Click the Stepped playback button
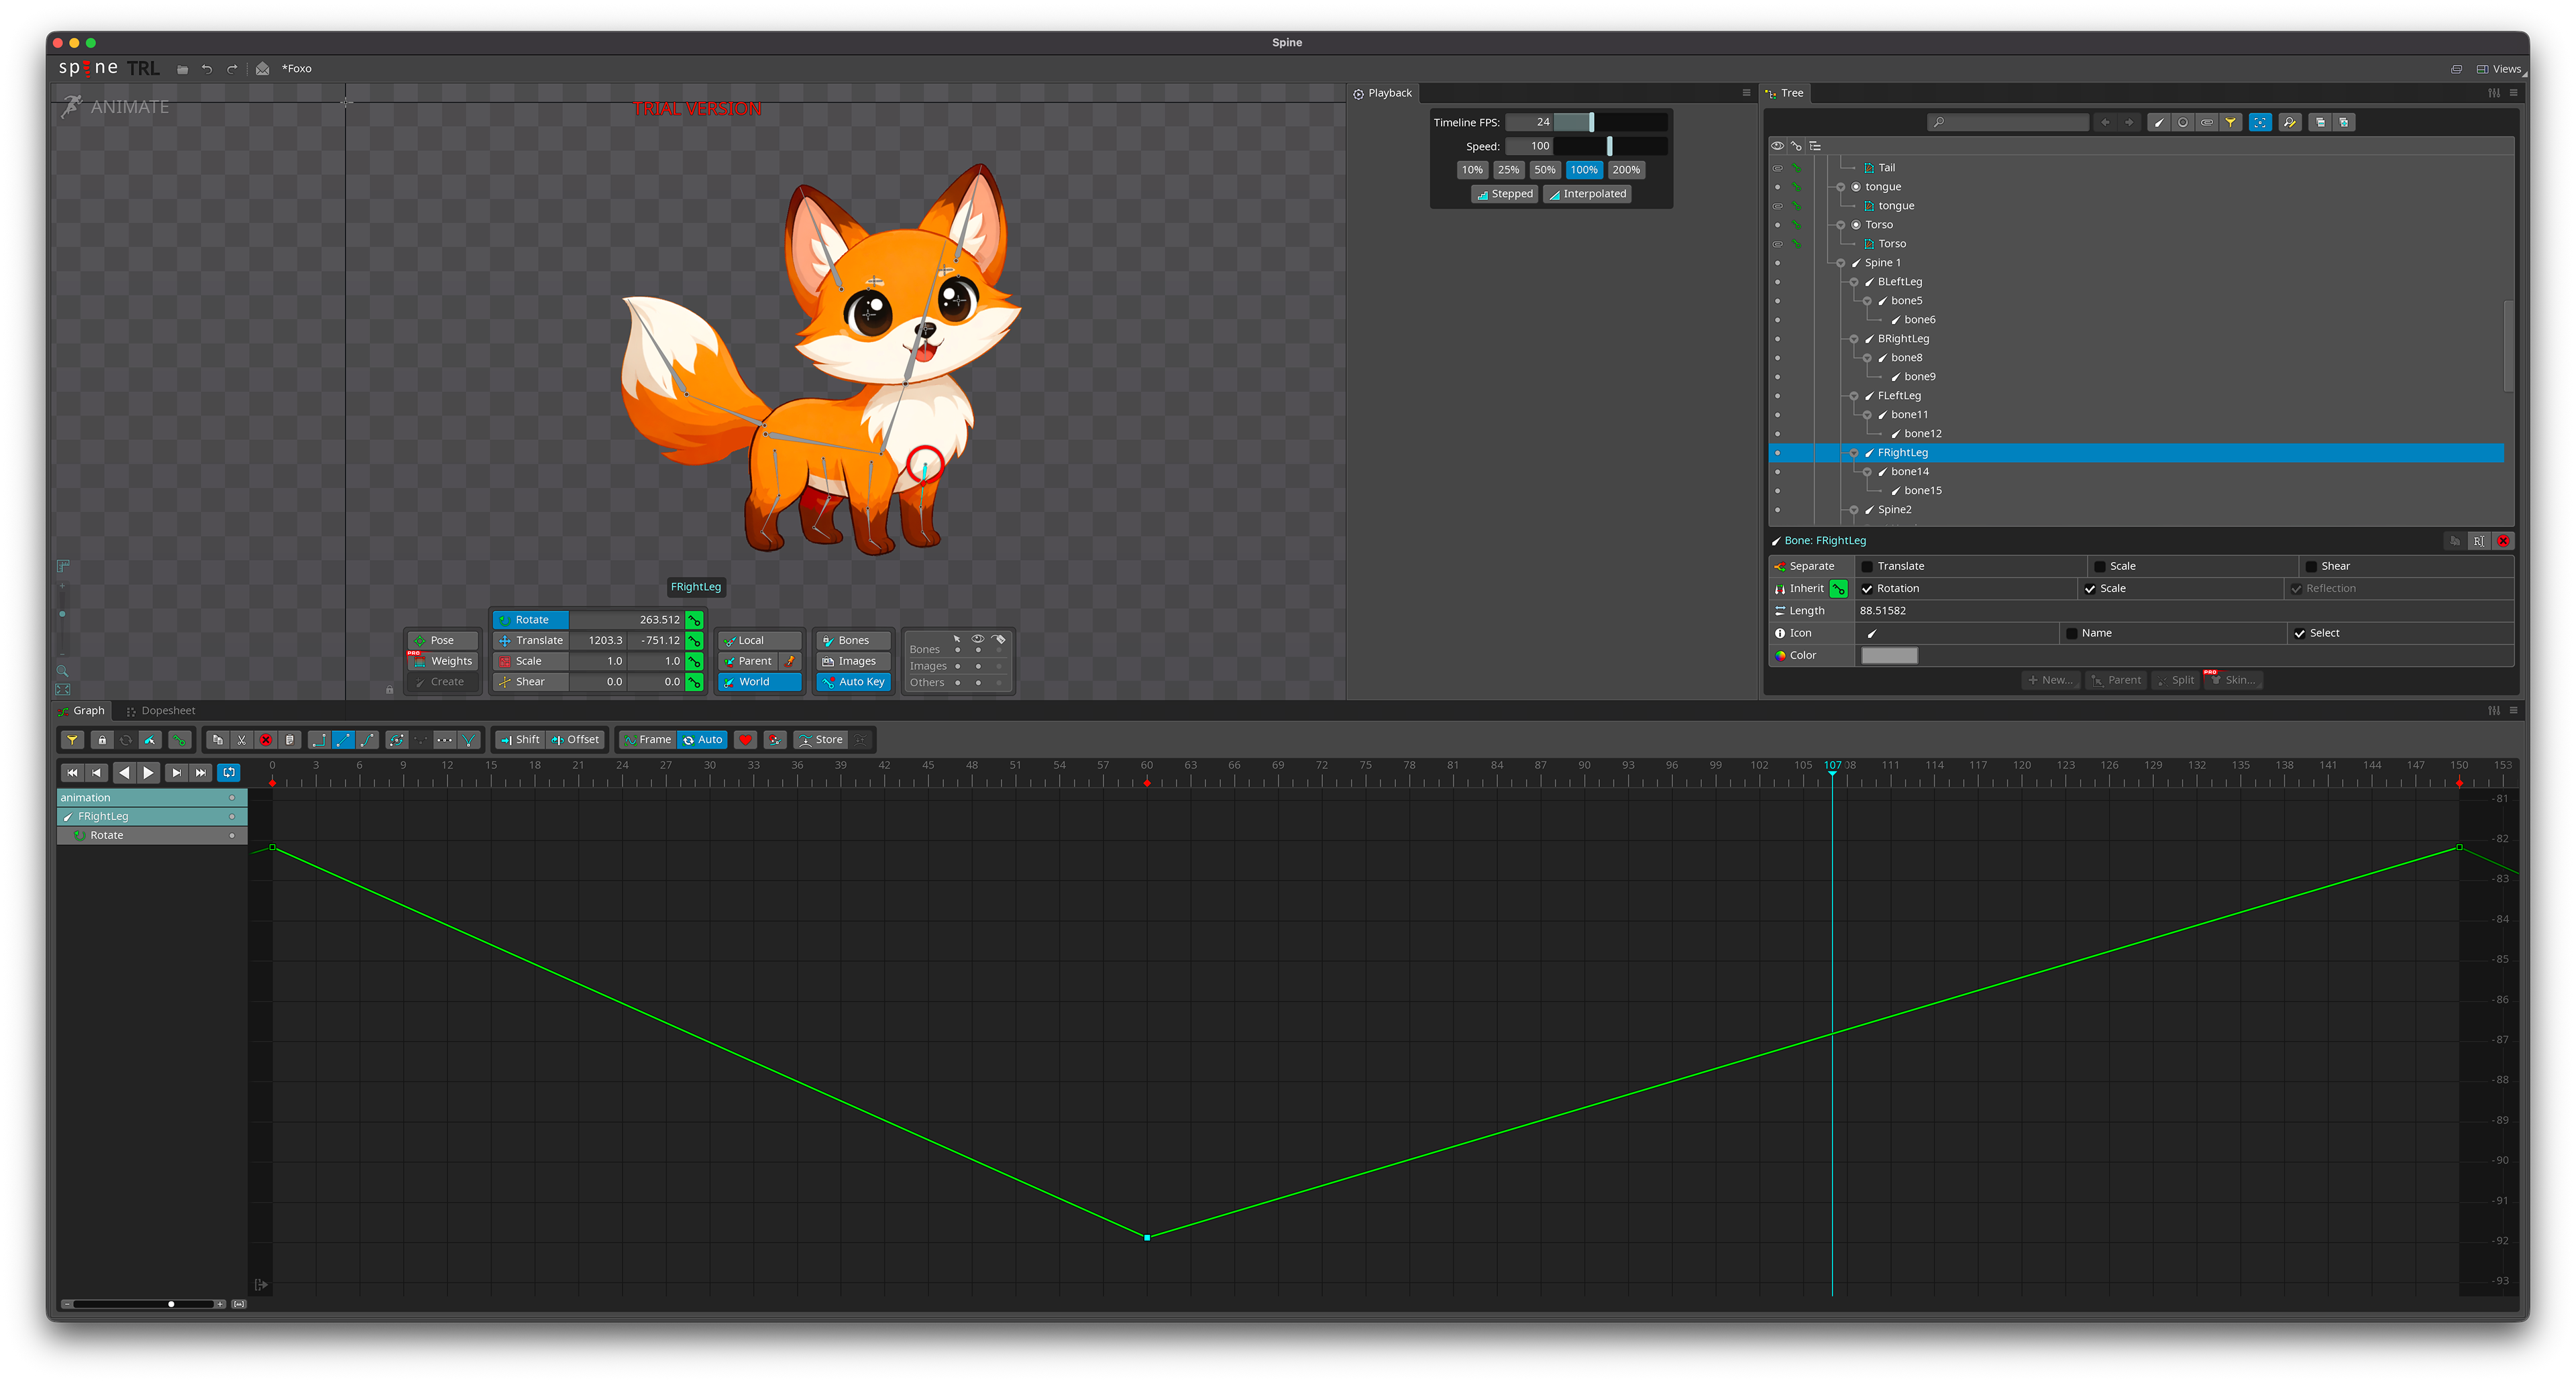The width and height of the screenshot is (2576, 1383). 1504,194
